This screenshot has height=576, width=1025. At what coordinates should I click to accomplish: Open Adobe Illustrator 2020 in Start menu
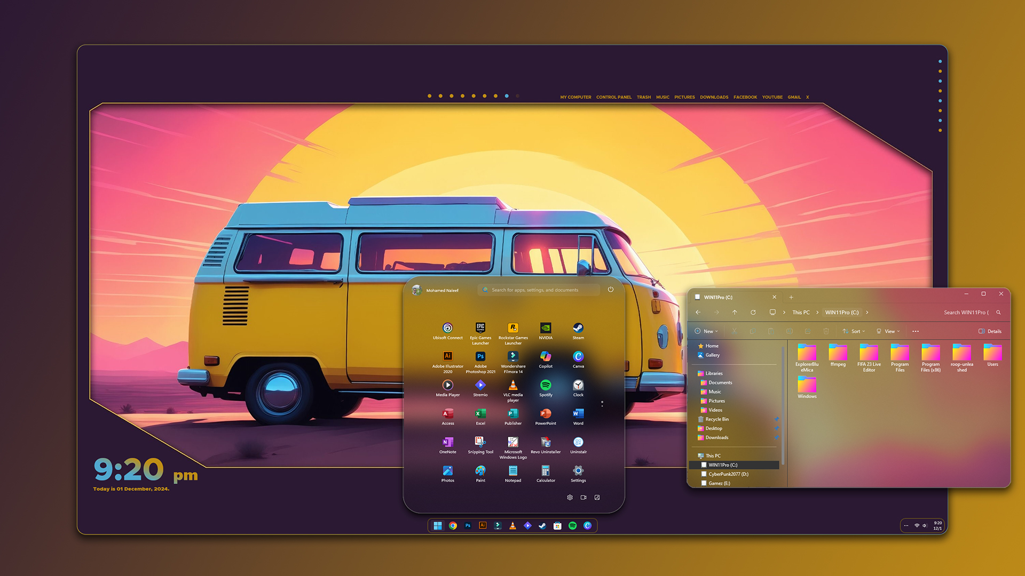(447, 362)
